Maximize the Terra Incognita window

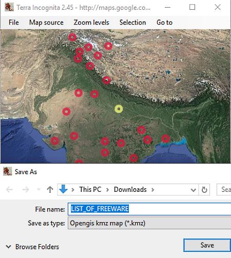click(192, 7)
